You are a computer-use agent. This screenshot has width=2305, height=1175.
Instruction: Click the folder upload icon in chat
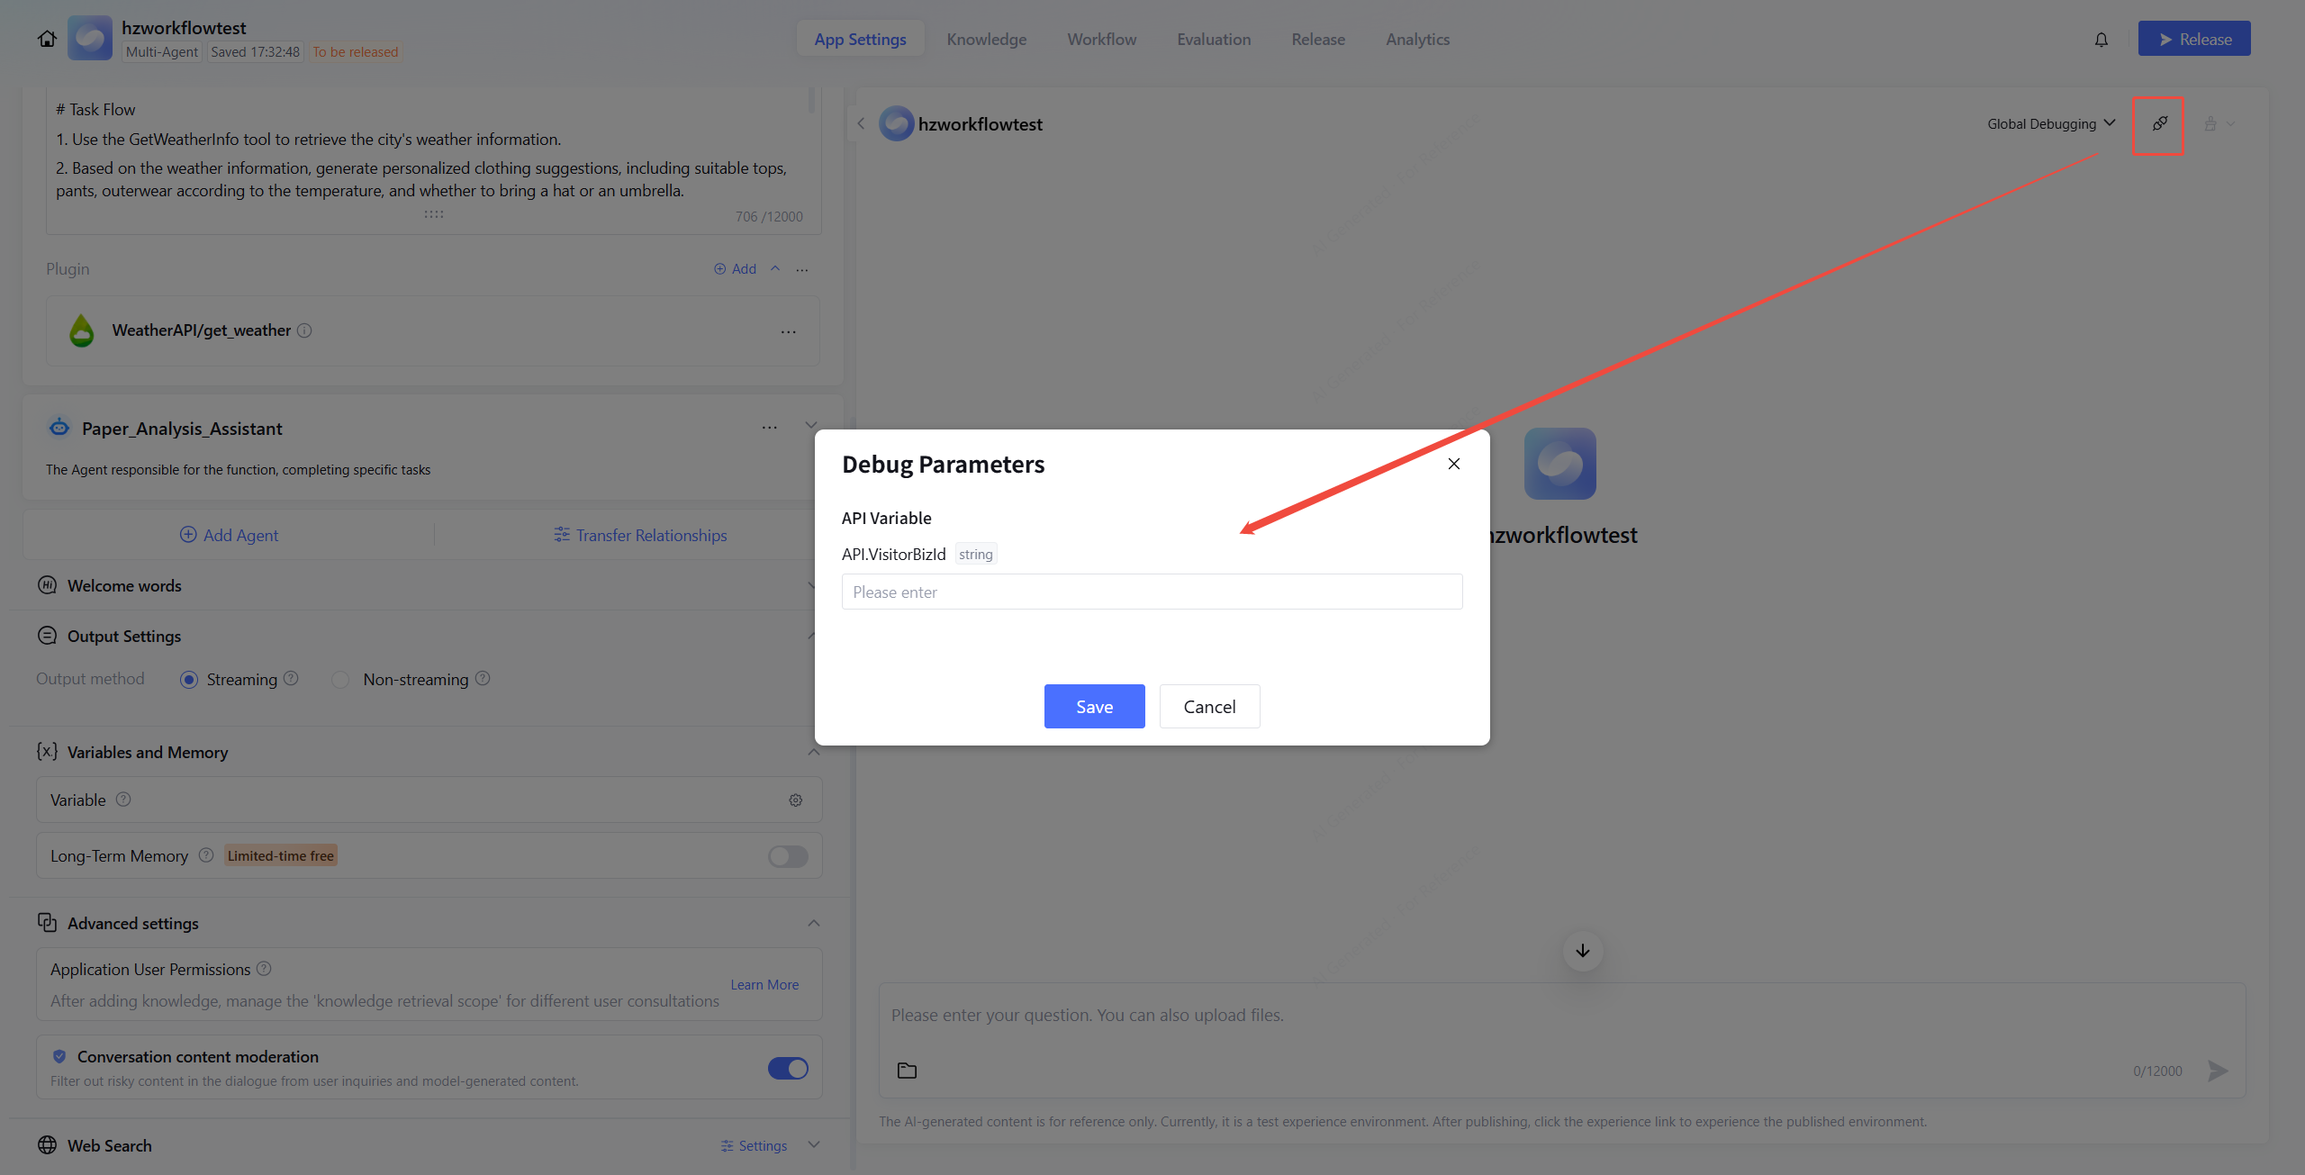(907, 1071)
